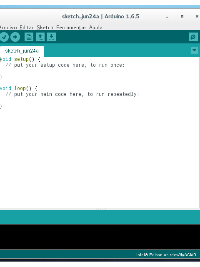Viewport: 200px width, 267px height.
Task: Open the Serial Monitor magnifier icon
Action: 193,37
